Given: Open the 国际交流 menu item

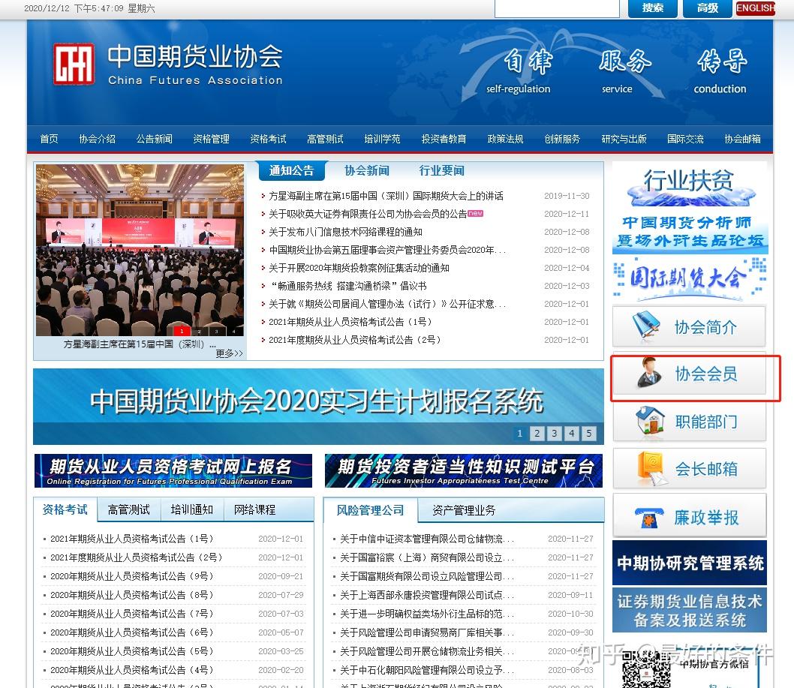Looking at the screenshot, I should (684, 139).
